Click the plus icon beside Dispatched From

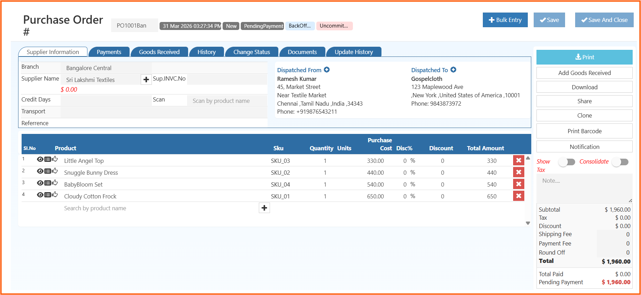(x=327, y=70)
